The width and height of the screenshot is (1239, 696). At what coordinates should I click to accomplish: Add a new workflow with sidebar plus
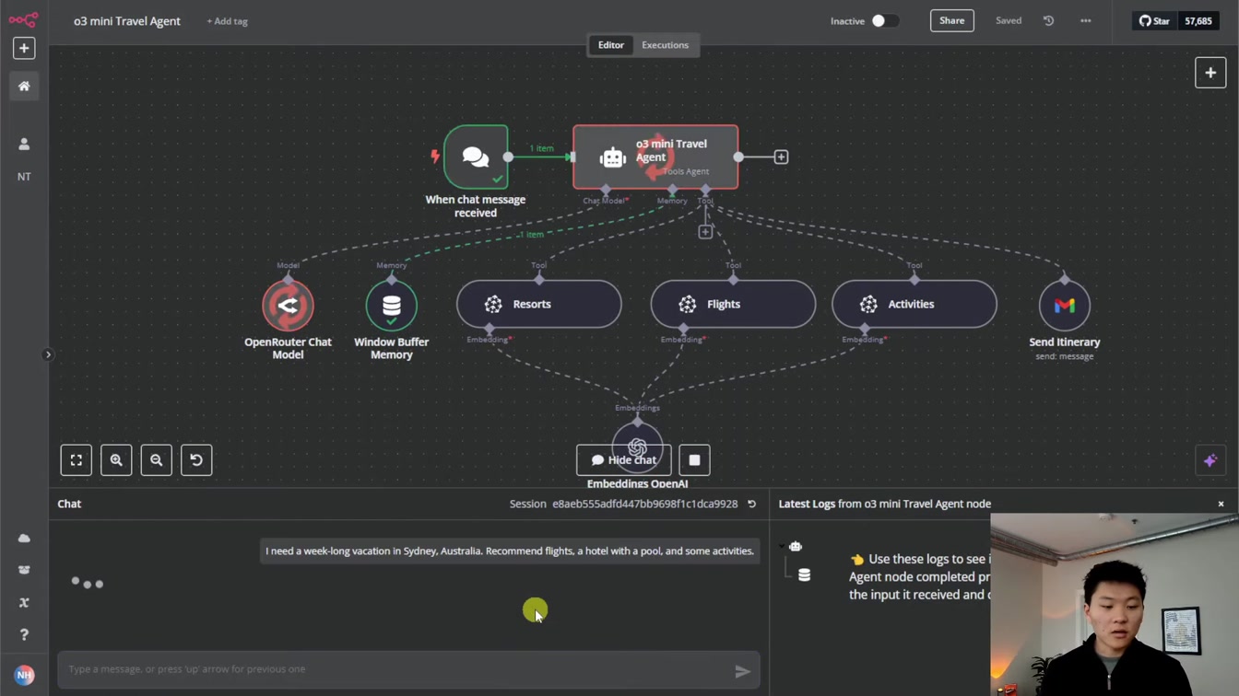coord(24,48)
